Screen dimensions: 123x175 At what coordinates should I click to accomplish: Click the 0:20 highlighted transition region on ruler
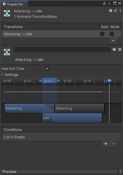click(49, 80)
